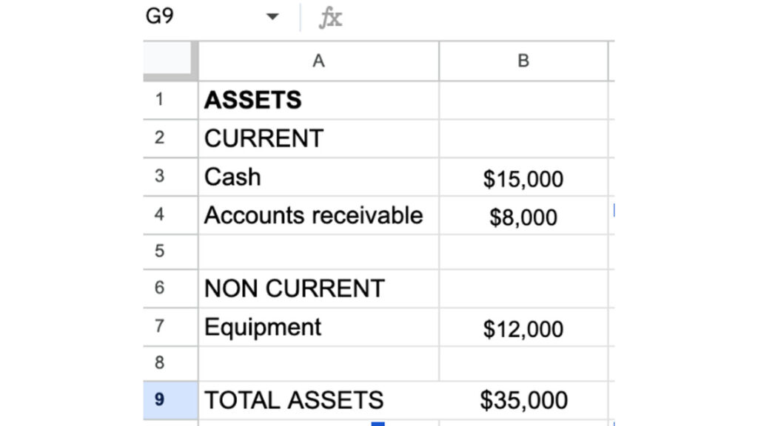Click the $35,000 total cell

point(523,400)
